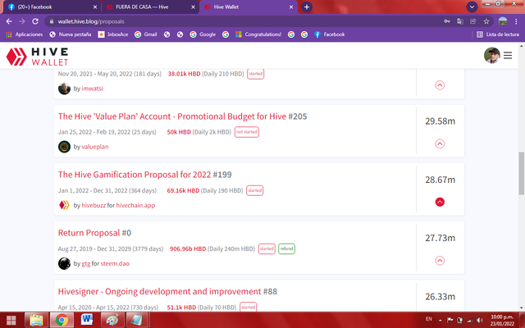Visit the hivebuzz author profile link
Screen dimensions: 525x328
click(x=94, y=206)
